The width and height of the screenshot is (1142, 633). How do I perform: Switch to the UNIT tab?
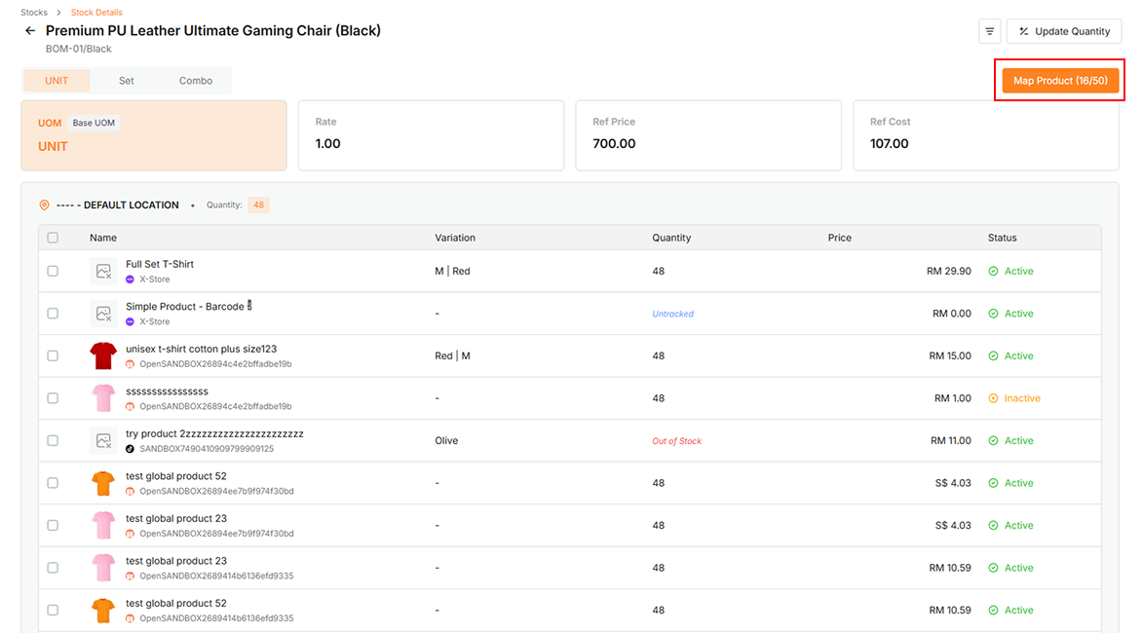[57, 81]
